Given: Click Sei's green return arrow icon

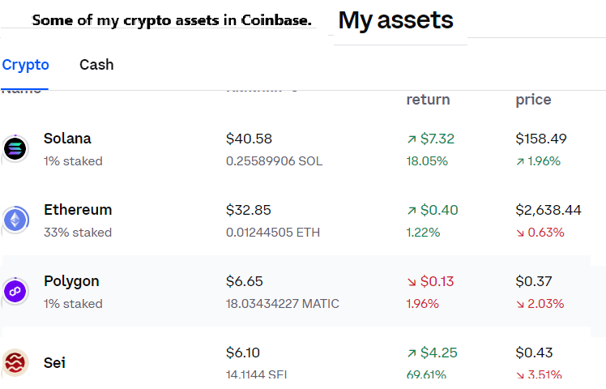Looking at the screenshot, I should tap(412, 353).
